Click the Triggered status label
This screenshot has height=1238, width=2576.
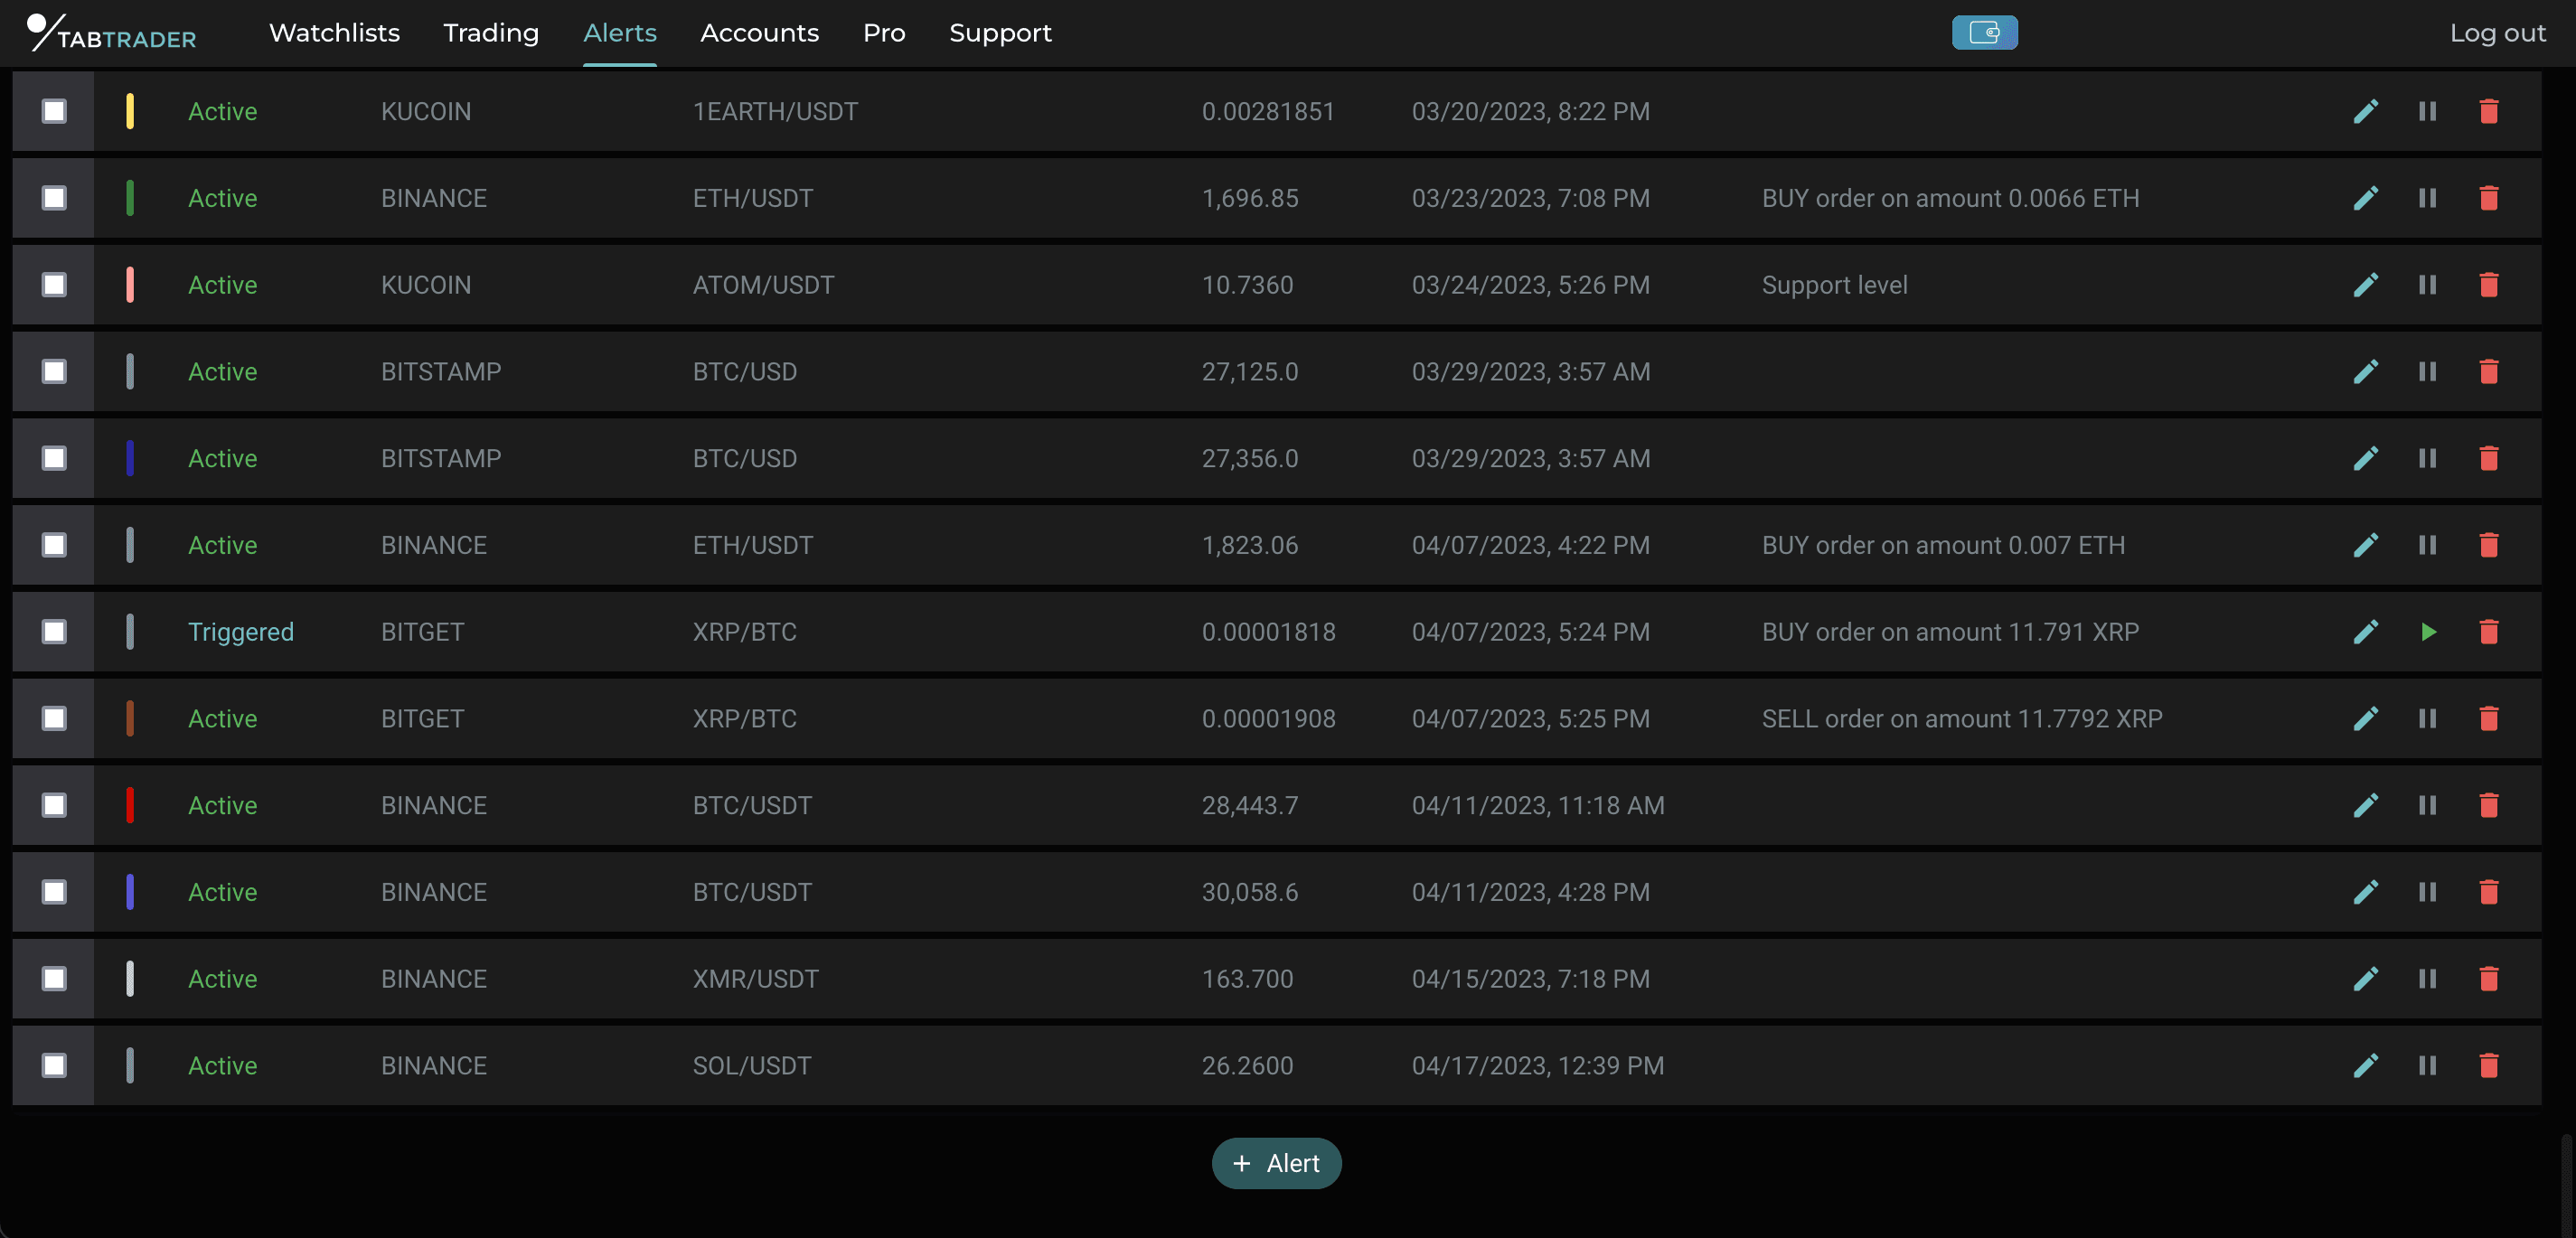[x=241, y=632]
